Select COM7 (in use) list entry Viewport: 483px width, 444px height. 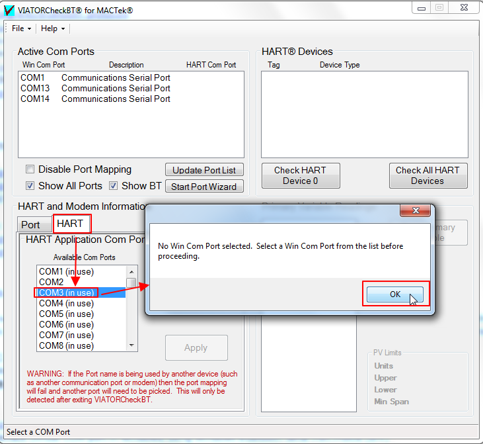point(81,335)
